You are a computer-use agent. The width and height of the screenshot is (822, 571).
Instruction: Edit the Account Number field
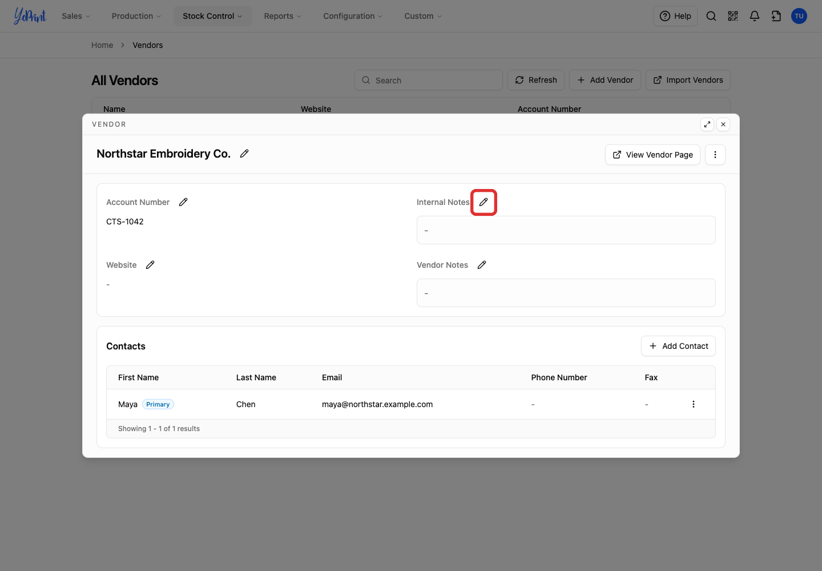pyautogui.click(x=183, y=202)
